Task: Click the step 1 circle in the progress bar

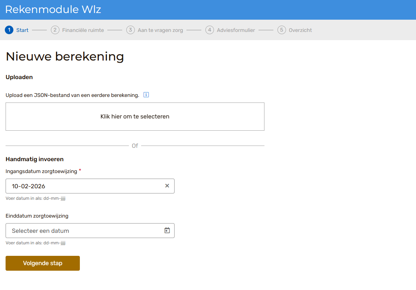Action: pyautogui.click(x=9, y=30)
